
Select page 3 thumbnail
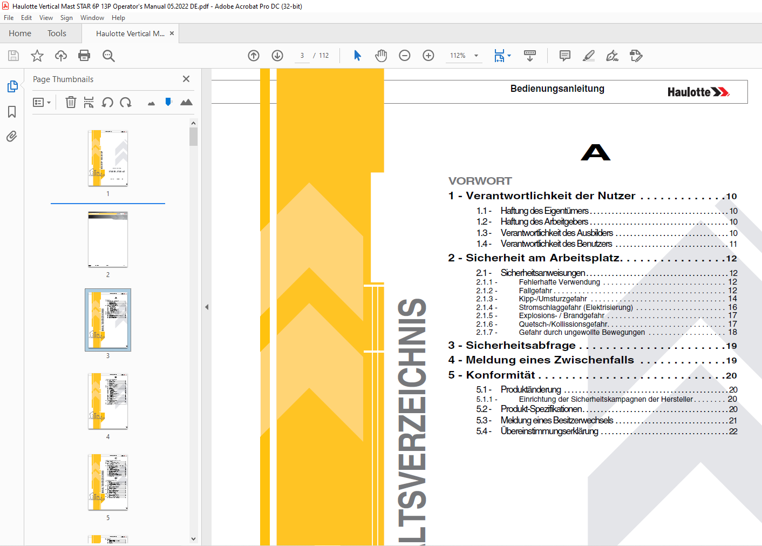(x=108, y=320)
